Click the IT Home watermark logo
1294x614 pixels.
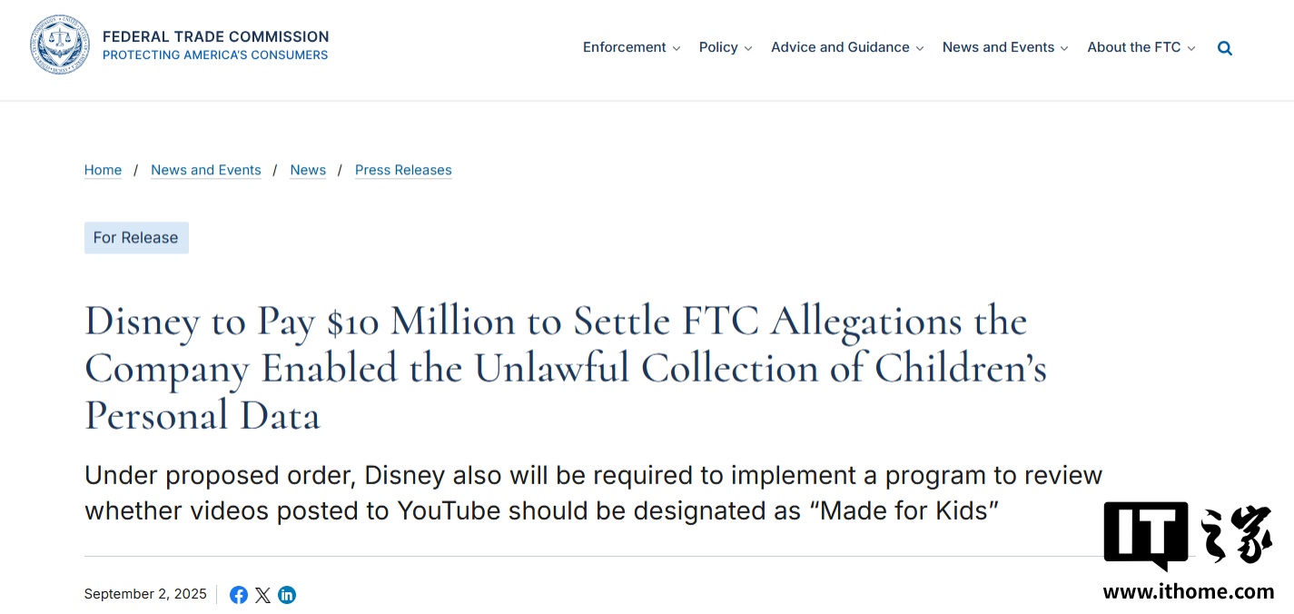1188,548
